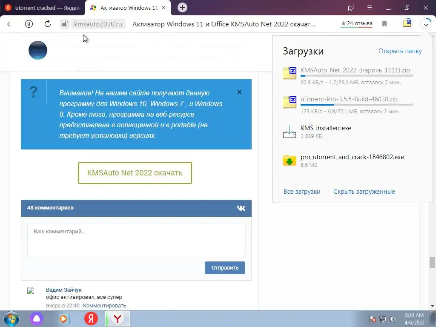Click KMSAuto_Net_2022 zip file icon

(290, 73)
